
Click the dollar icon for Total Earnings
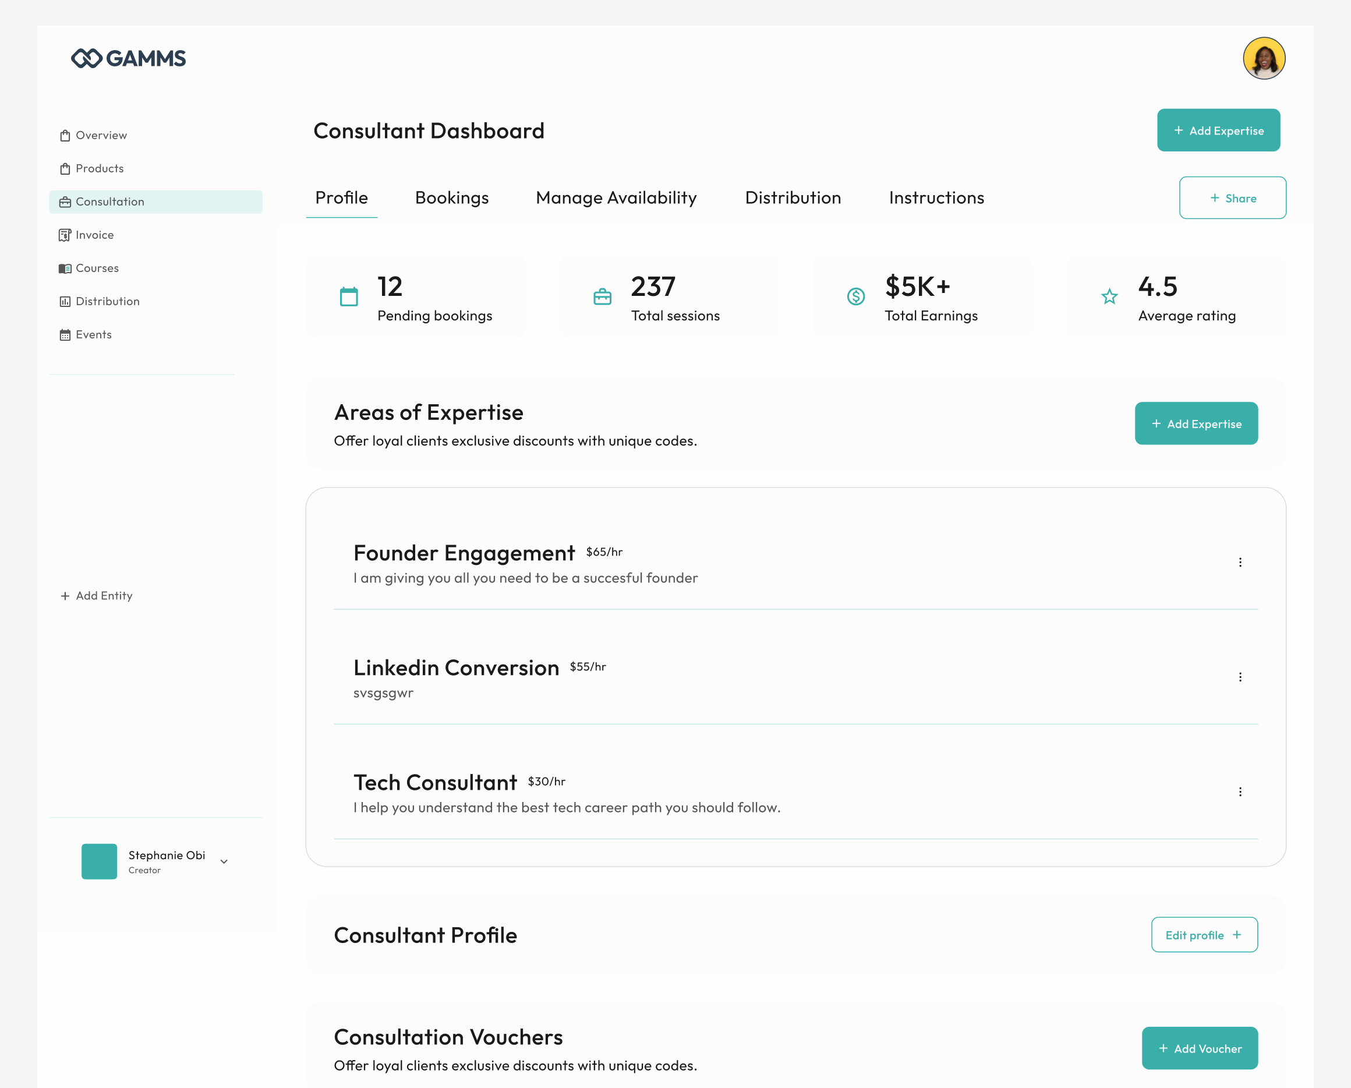pos(856,296)
